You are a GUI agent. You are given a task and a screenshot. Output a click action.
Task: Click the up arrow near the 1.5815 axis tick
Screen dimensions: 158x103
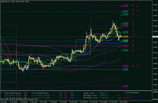click(x=138, y=48)
